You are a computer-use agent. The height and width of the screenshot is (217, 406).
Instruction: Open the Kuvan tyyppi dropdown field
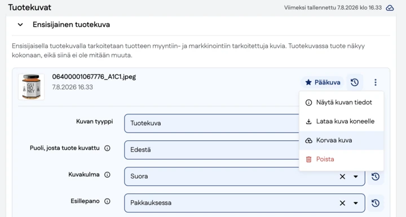coord(211,123)
